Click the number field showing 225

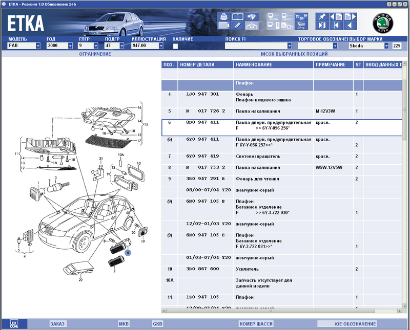click(397, 46)
